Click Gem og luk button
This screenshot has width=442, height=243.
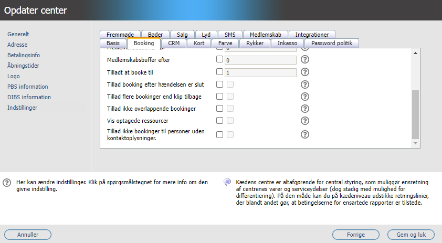pos(411,235)
